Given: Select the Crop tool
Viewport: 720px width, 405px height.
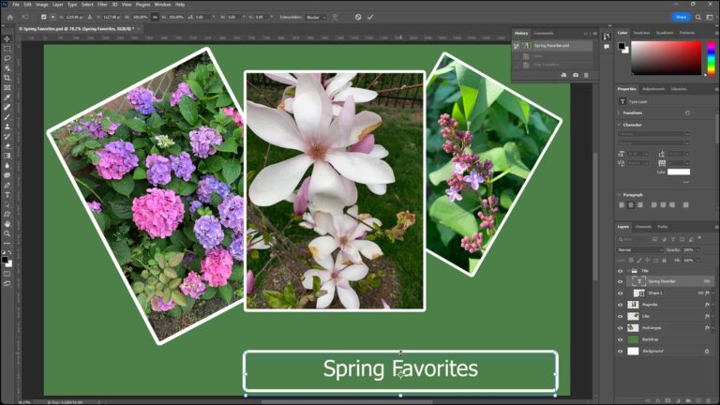Looking at the screenshot, I should pyautogui.click(x=7, y=78).
